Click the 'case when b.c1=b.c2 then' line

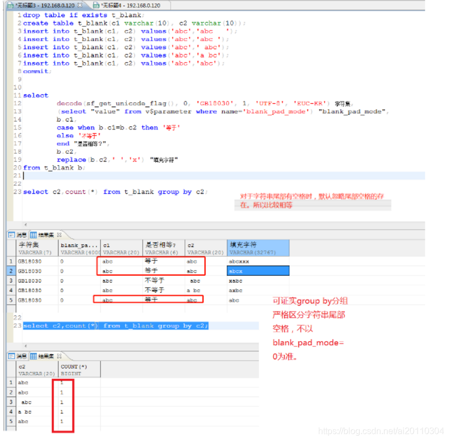click(118, 127)
